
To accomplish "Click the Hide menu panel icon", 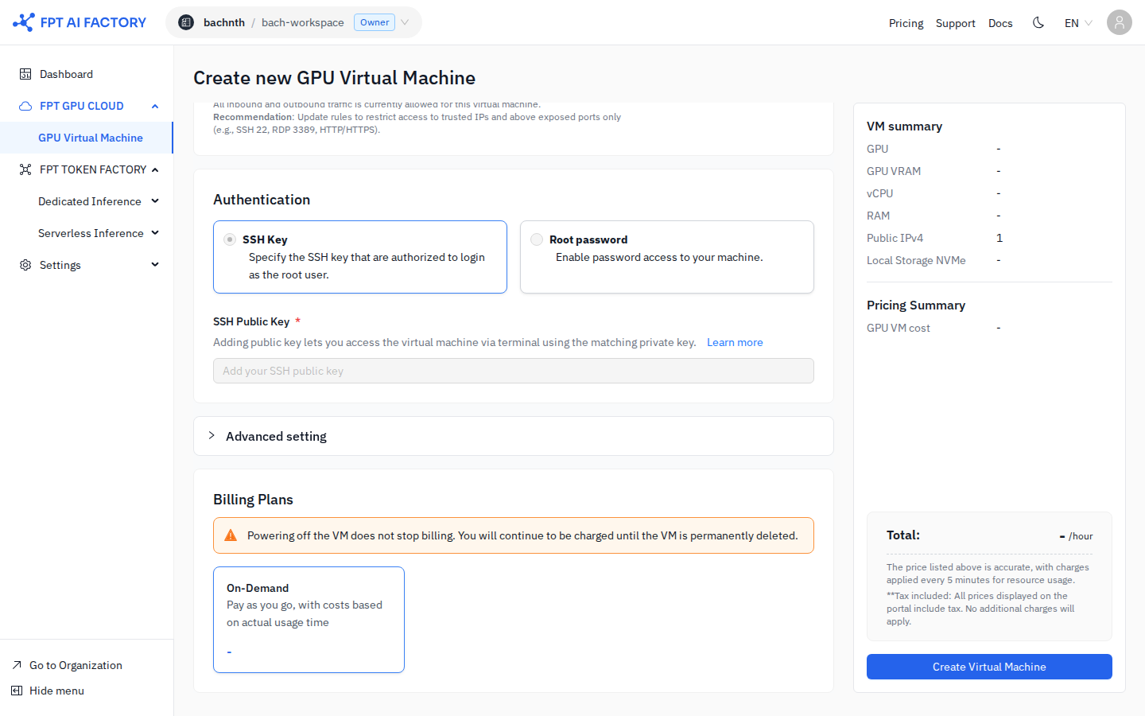I will tap(17, 691).
